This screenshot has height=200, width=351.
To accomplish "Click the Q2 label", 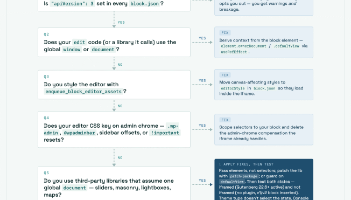I will (x=46, y=35).
